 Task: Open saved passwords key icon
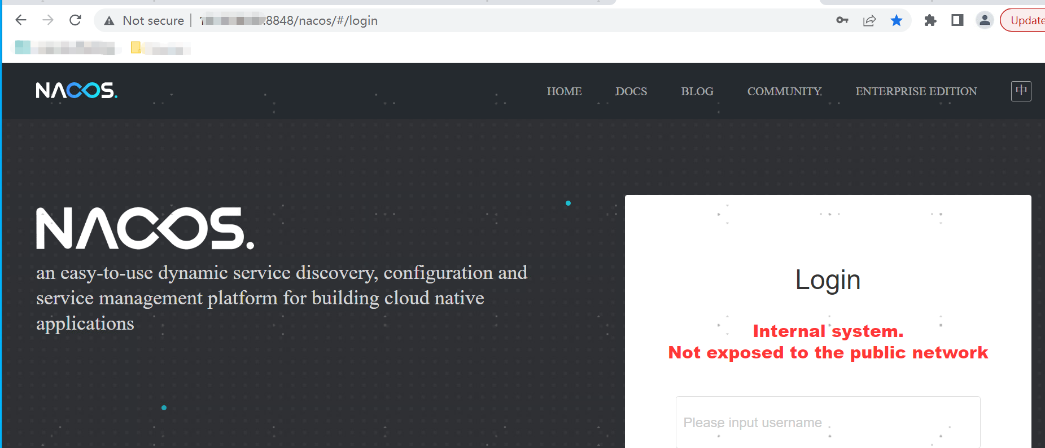pos(842,20)
